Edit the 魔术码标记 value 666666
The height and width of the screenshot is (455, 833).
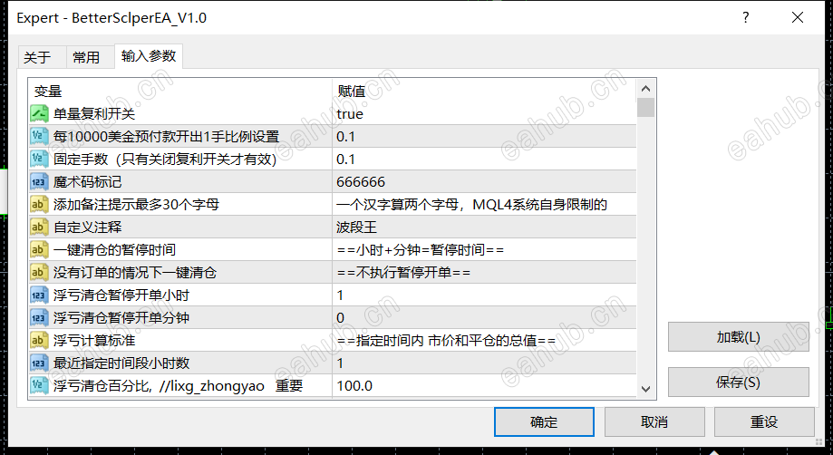click(x=484, y=182)
